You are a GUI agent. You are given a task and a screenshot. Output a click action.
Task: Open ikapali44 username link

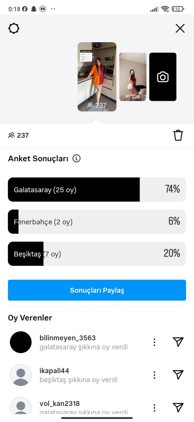tap(54, 370)
